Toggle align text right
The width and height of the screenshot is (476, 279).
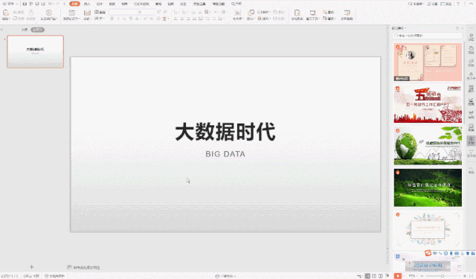tap(188, 19)
